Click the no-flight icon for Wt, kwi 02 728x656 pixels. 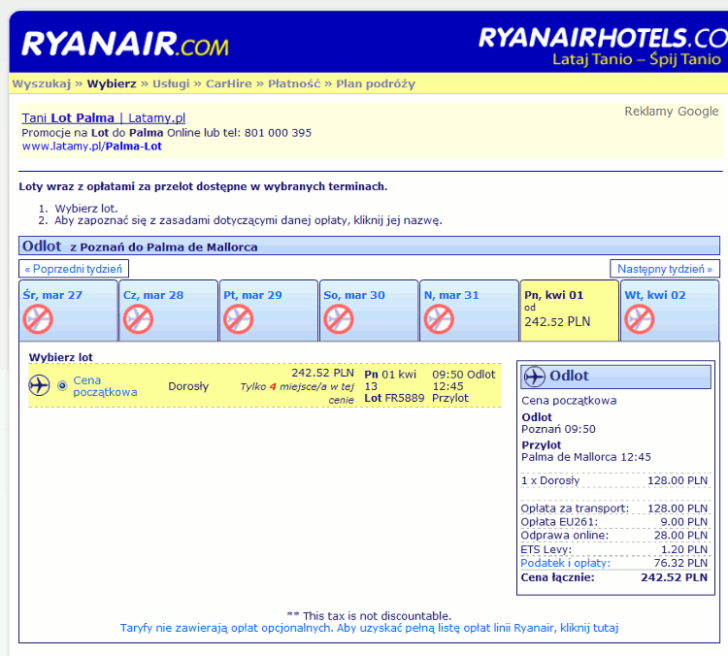pyautogui.click(x=640, y=319)
